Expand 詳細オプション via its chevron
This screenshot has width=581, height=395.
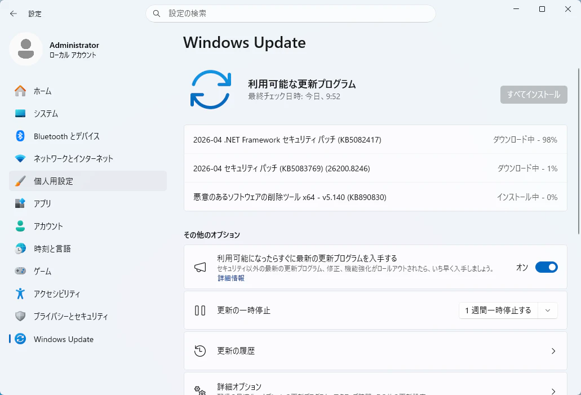(x=553, y=391)
